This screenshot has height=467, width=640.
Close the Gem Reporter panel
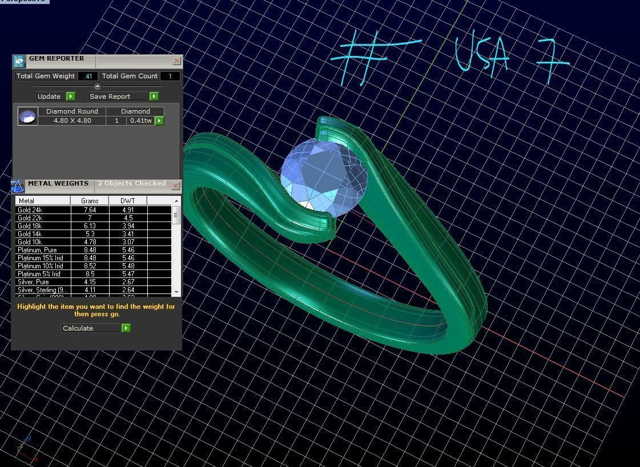tap(177, 61)
